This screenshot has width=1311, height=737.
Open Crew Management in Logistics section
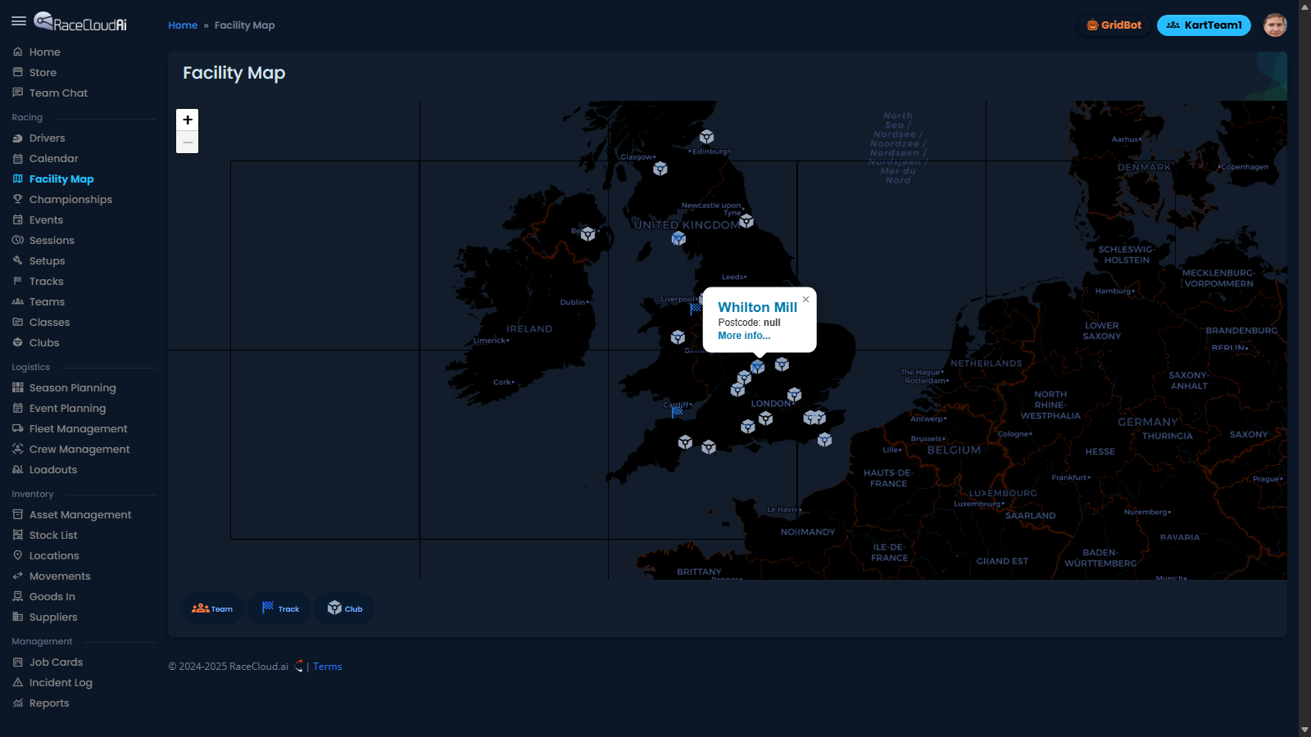79,449
